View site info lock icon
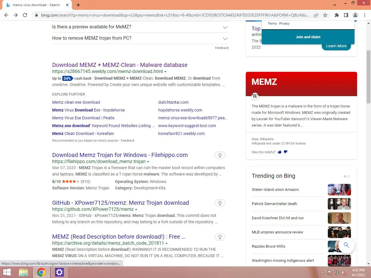This screenshot has width=371, height=278. 36,15
